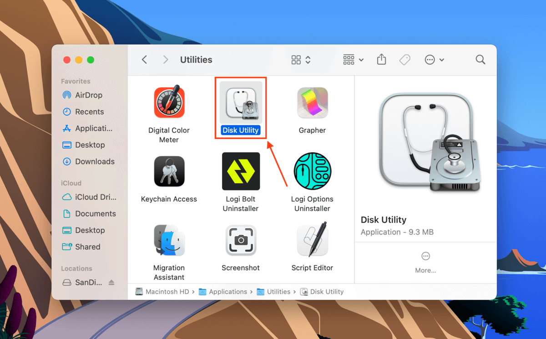
Task: Go back with the left chevron
Action: tap(144, 60)
